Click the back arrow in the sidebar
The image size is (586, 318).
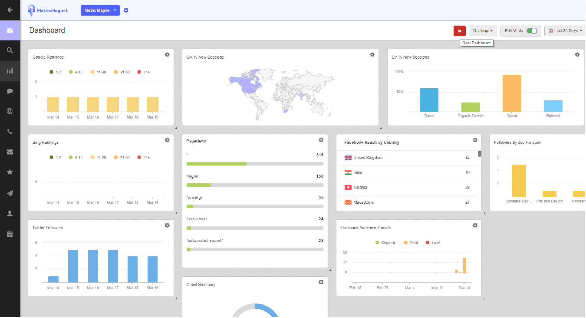point(10,10)
